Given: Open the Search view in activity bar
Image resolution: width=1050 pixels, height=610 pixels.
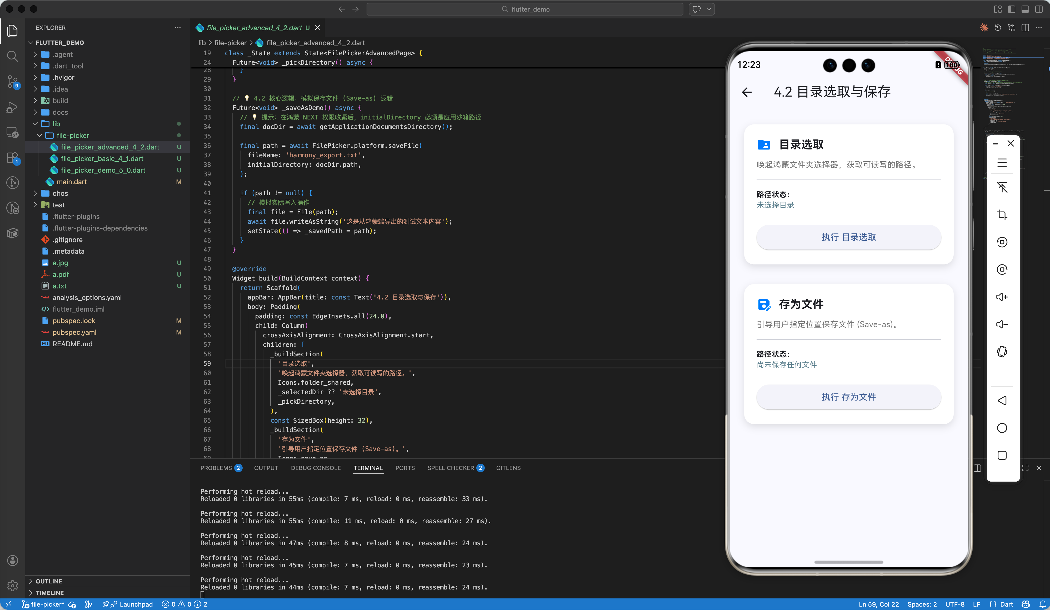Looking at the screenshot, I should (x=13, y=56).
